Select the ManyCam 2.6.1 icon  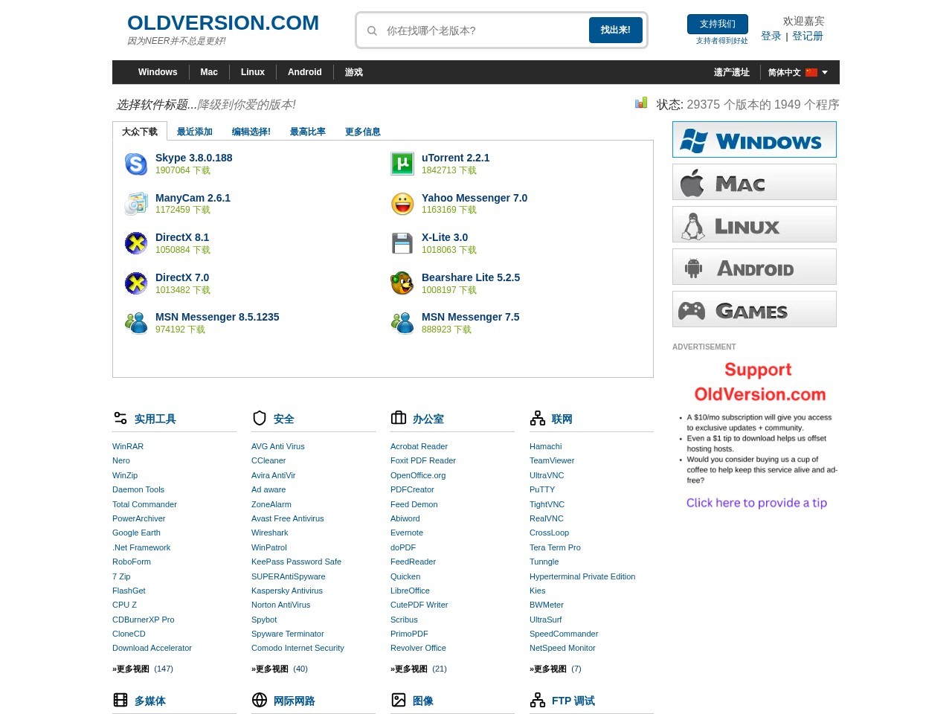[136, 203]
